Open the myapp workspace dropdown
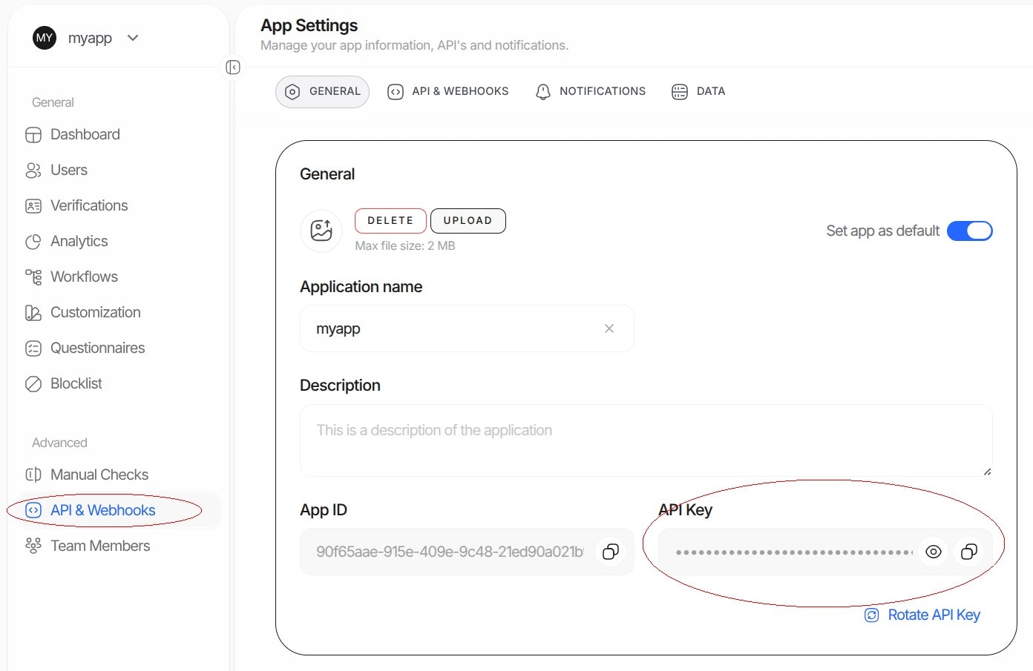Screen dimensions: 1033x671 (x=132, y=38)
